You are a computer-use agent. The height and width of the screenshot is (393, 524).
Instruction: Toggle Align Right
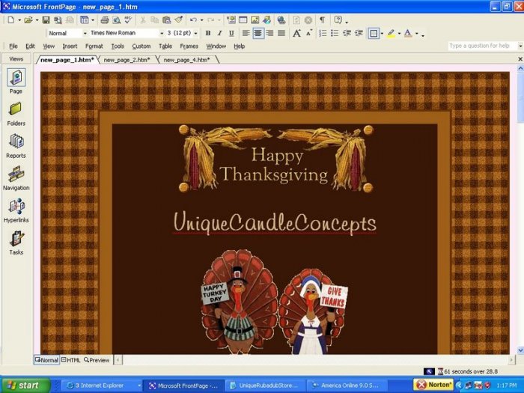click(x=269, y=33)
